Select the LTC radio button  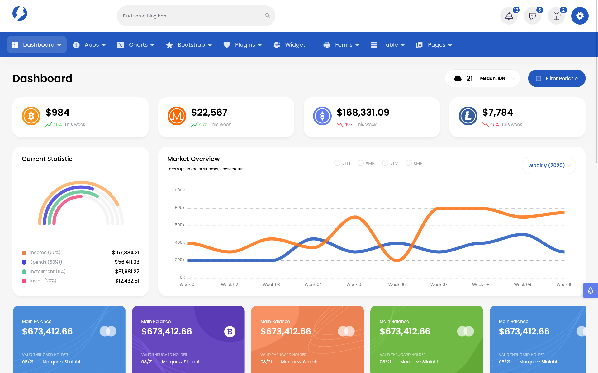point(385,163)
